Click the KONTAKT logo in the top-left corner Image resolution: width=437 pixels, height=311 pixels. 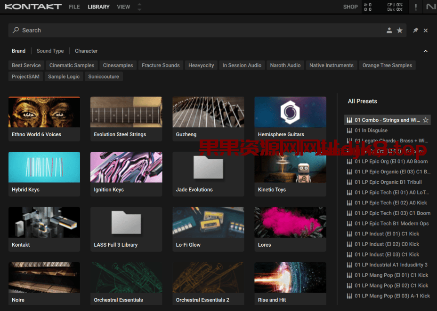33,7
